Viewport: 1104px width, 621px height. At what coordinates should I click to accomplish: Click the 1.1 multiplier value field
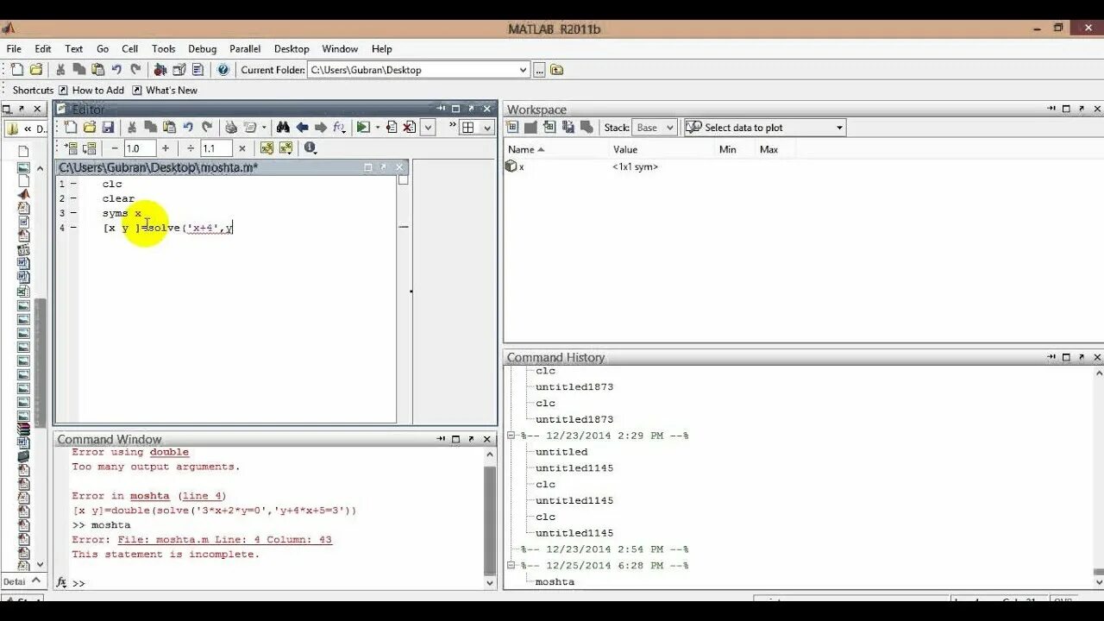coord(216,148)
